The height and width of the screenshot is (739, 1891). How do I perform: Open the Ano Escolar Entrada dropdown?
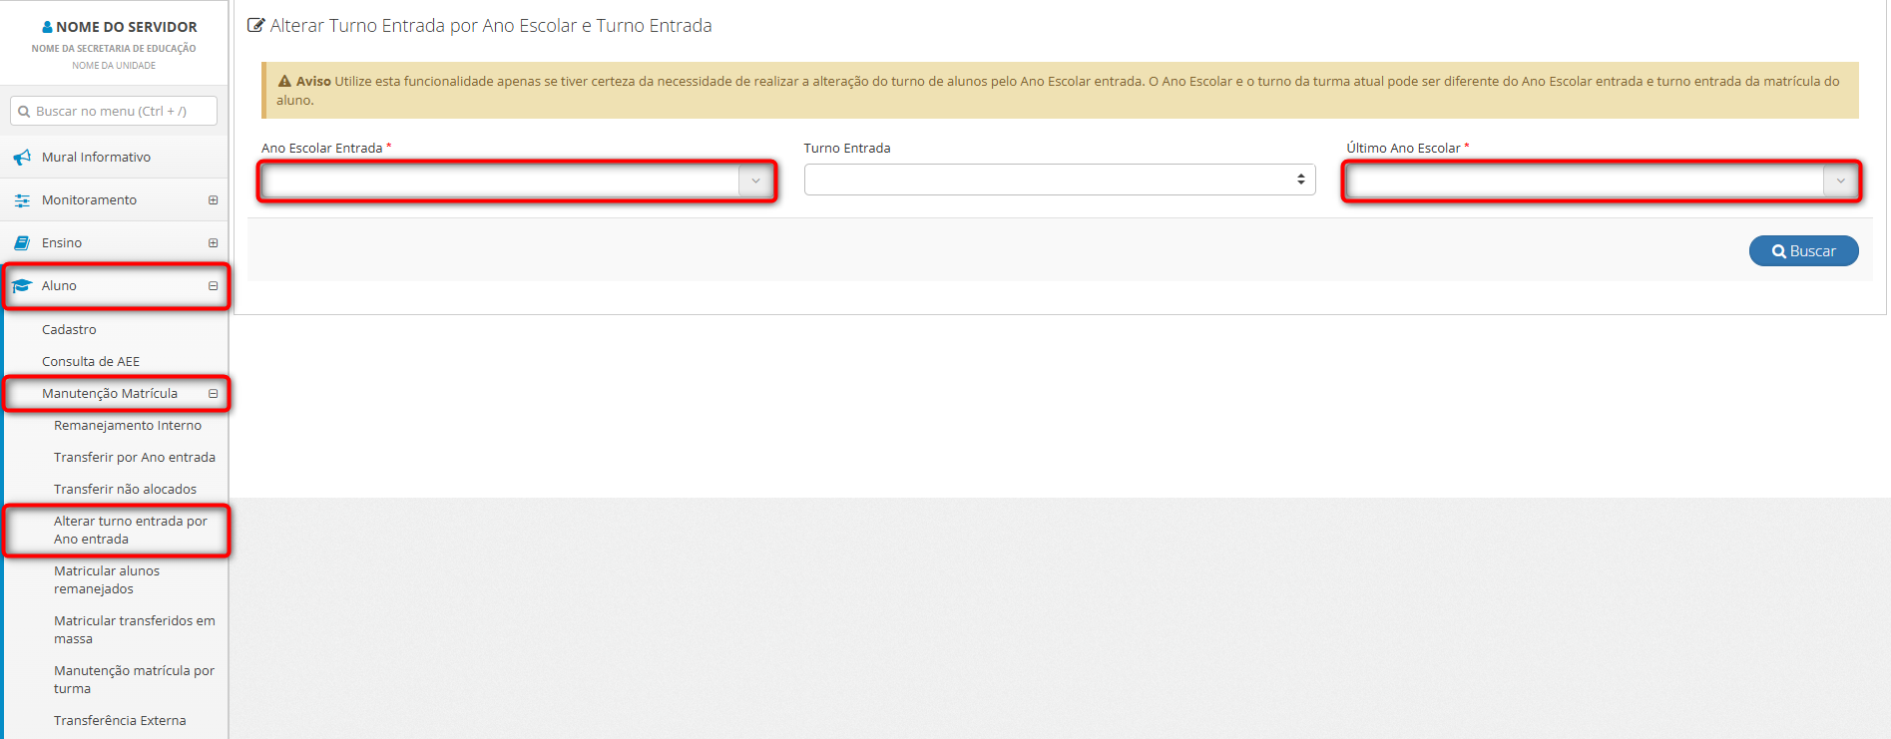click(516, 181)
